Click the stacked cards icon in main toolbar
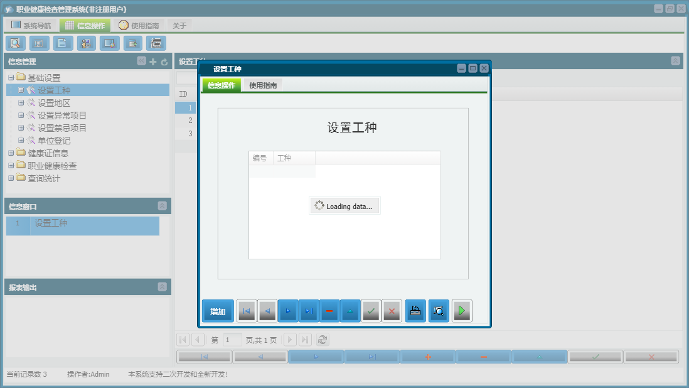The width and height of the screenshot is (689, 388). pos(156,43)
